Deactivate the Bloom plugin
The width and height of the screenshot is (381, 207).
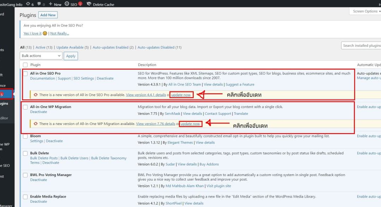[54, 141]
